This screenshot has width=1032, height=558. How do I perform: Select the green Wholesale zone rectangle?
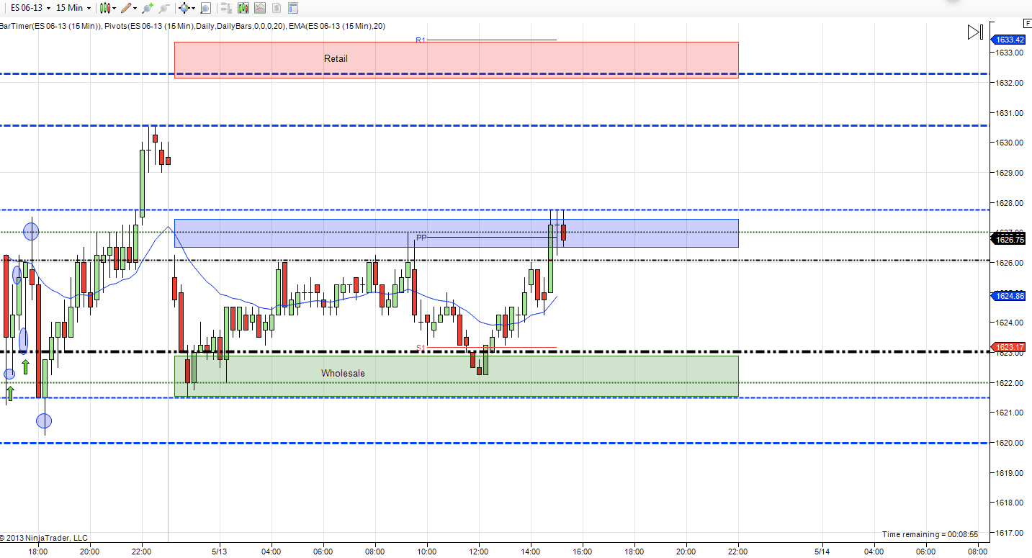(x=456, y=376)
